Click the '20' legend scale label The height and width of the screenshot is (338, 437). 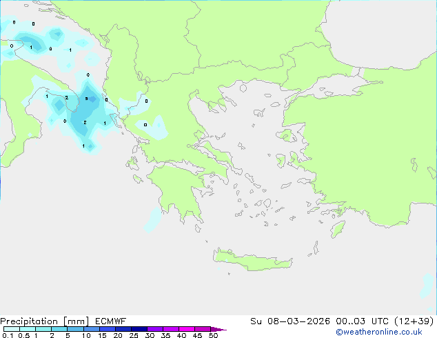(118, 335)
